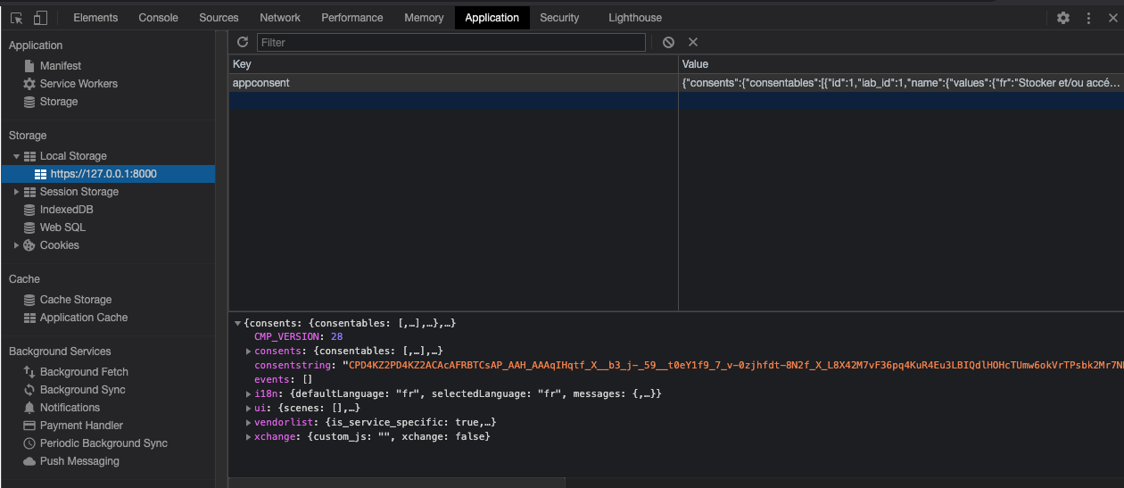Select the Manifest item

[x=61, y=66]
